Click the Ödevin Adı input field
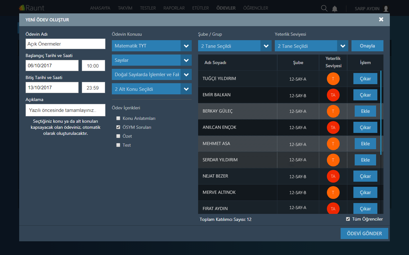The image size is (409, 255). tap(66, 44)
